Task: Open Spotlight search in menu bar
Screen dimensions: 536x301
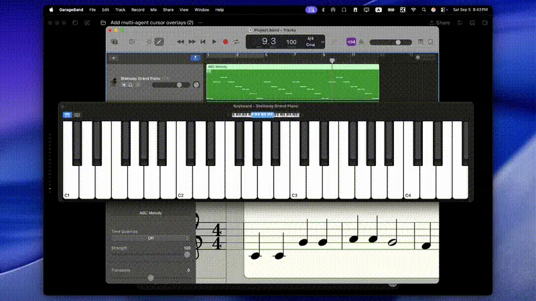Action: 424,10
